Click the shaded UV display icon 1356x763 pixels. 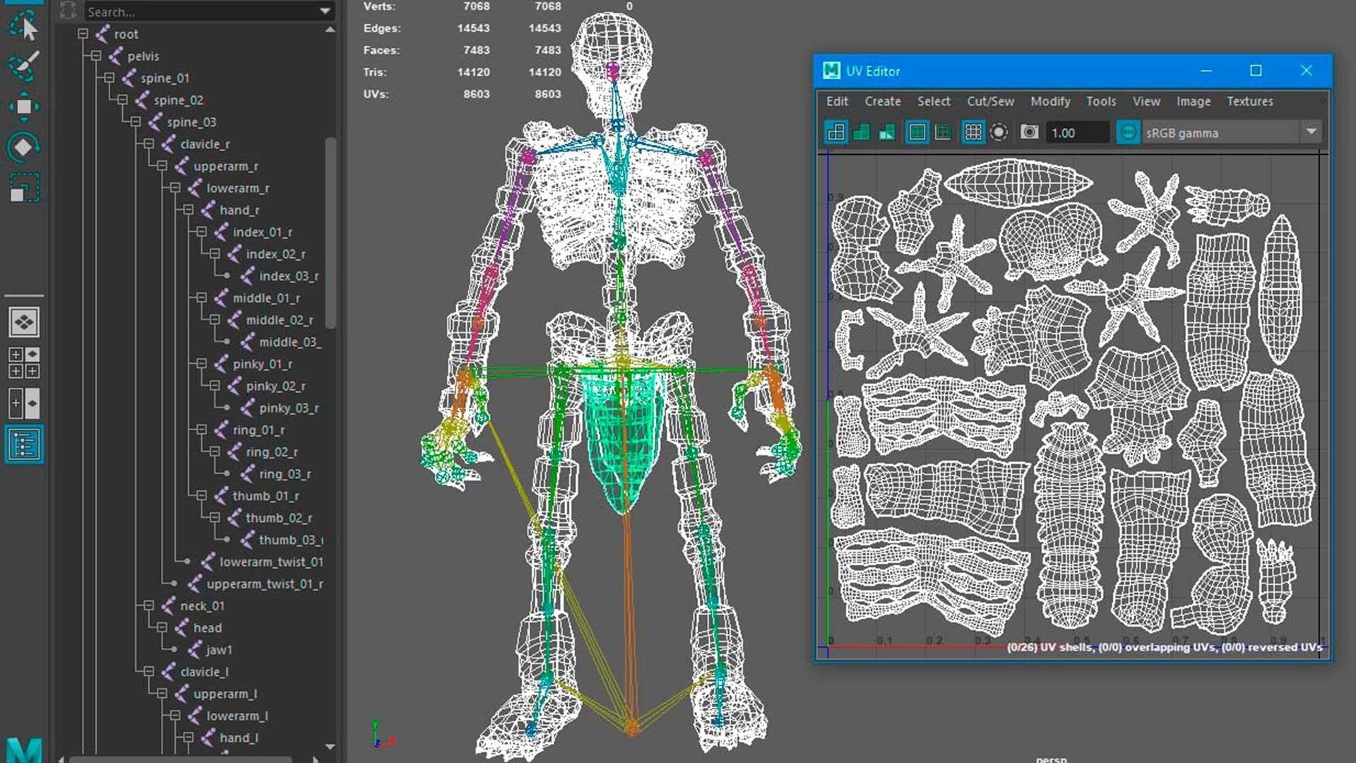coord(861,132)
